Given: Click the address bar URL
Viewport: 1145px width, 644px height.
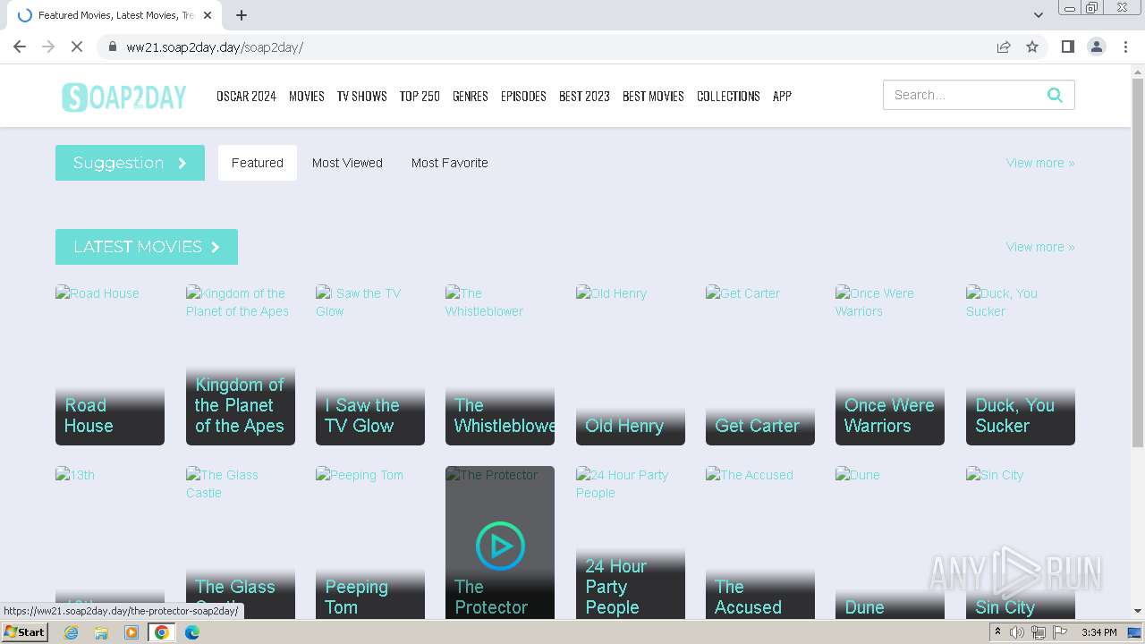Looking at the screenshot, I should pos(215,47).
